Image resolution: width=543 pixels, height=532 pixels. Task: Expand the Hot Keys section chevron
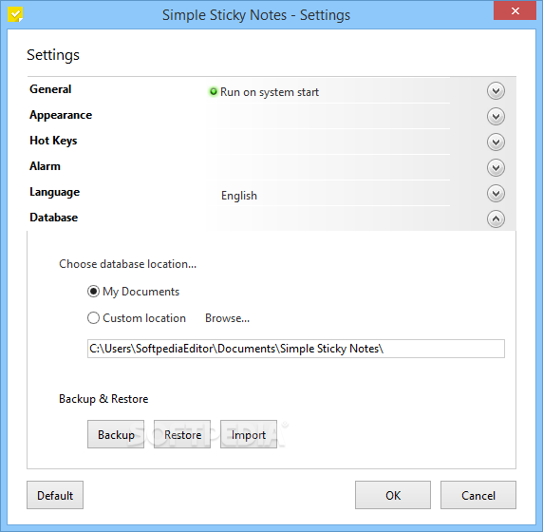click(496, 142)
